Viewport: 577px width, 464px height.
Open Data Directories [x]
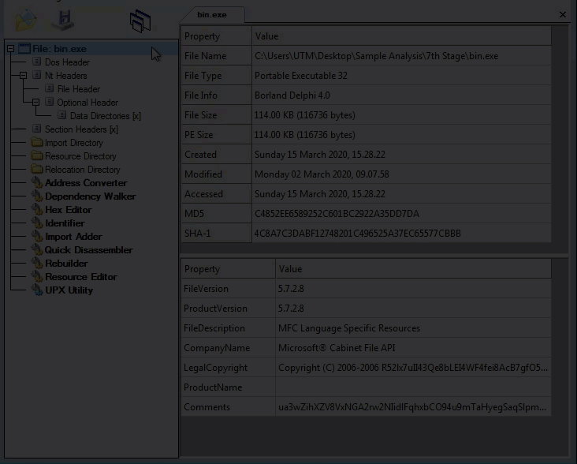click(x=106, y=116)
